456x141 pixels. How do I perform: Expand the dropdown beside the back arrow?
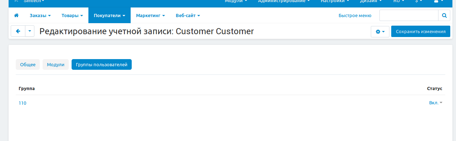point(30,31)
